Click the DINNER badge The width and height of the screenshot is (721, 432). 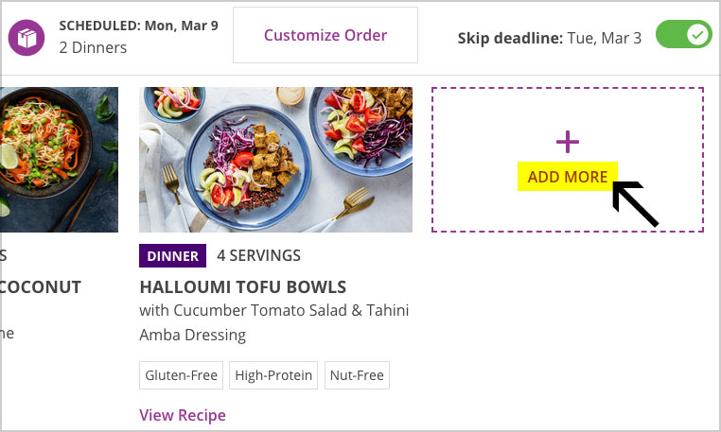pos(172,255)
